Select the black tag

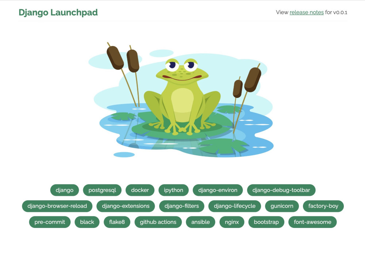[87, 222]
